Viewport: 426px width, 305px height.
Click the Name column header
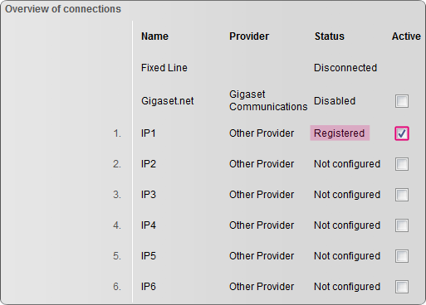point(154,36)
